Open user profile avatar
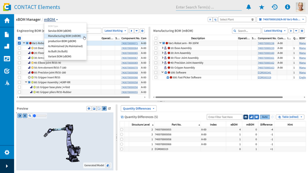The image size is (308, 173). (300, 7)
